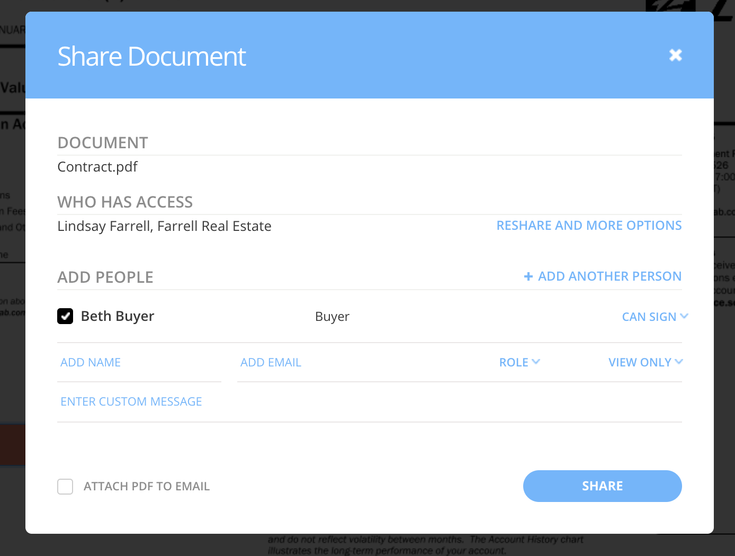Click the chevron arrow next to Can Sign

pyautogui.click(x=684, y=316)
